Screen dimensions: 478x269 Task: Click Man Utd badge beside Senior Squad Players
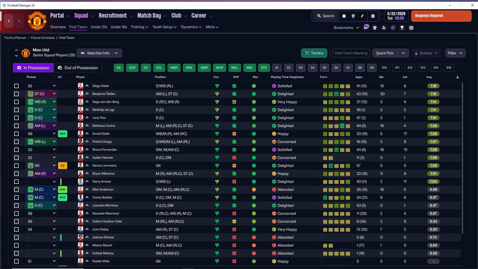(x=25, y=53)
